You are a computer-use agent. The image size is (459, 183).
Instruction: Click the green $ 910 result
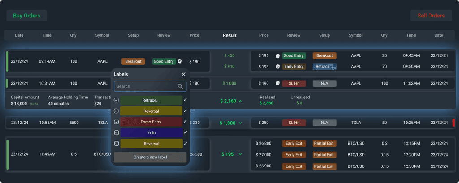click(x=229, y=66)
